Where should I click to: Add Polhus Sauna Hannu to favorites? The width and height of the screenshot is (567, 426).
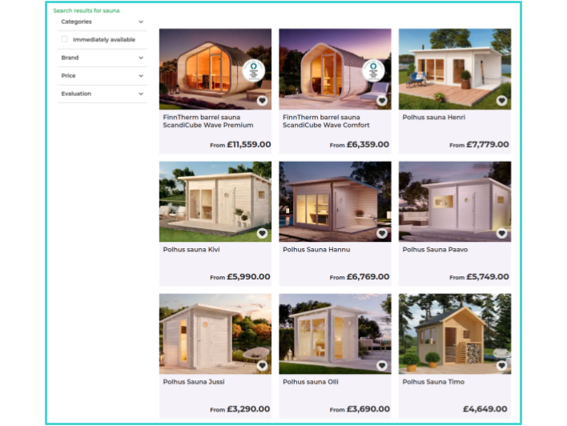coord(382,233)
